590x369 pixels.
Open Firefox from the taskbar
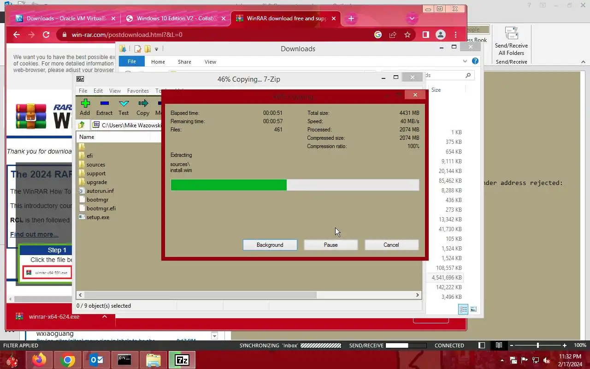39,360
